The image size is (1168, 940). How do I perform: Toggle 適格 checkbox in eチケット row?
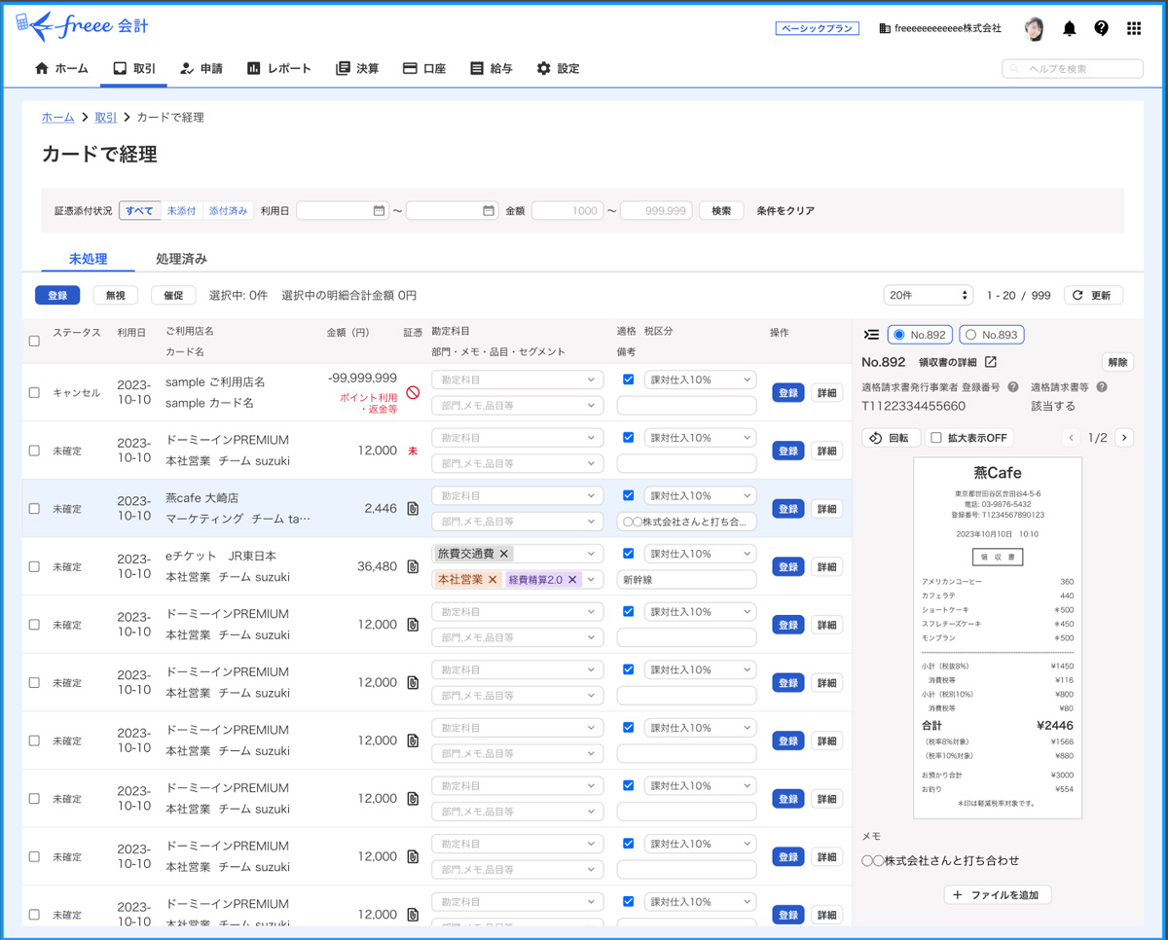point(628,554)
